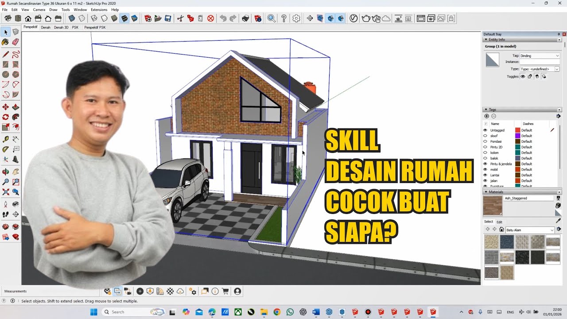The height and width of the screenshot is (319, 567).
Task: Switch to the Denah 3D scene tab
Action: [61, 27]
